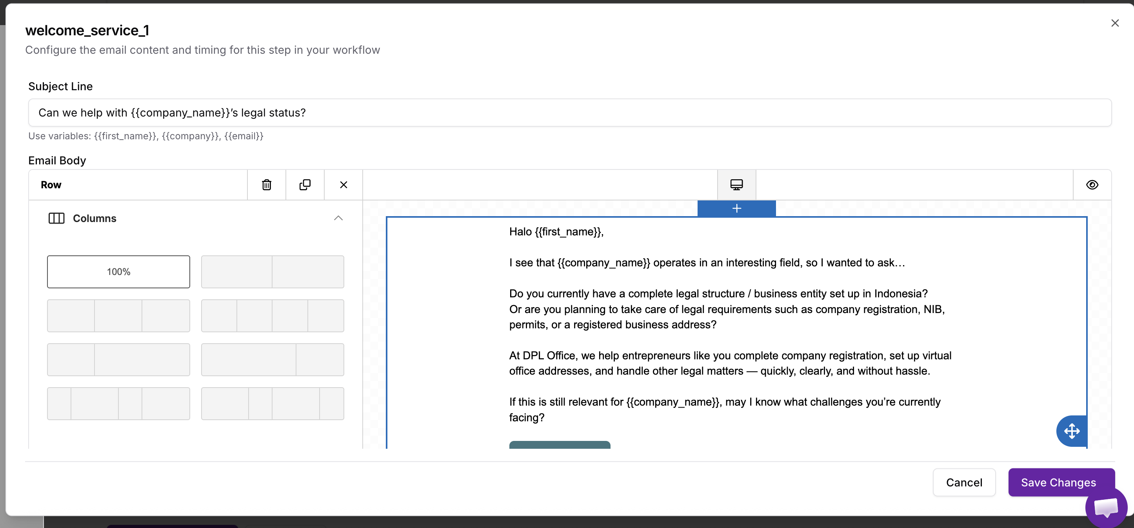Switch to desktop preview mode
The width and height of the screenshot is (1134, 528).
click(x=736, y=185)
